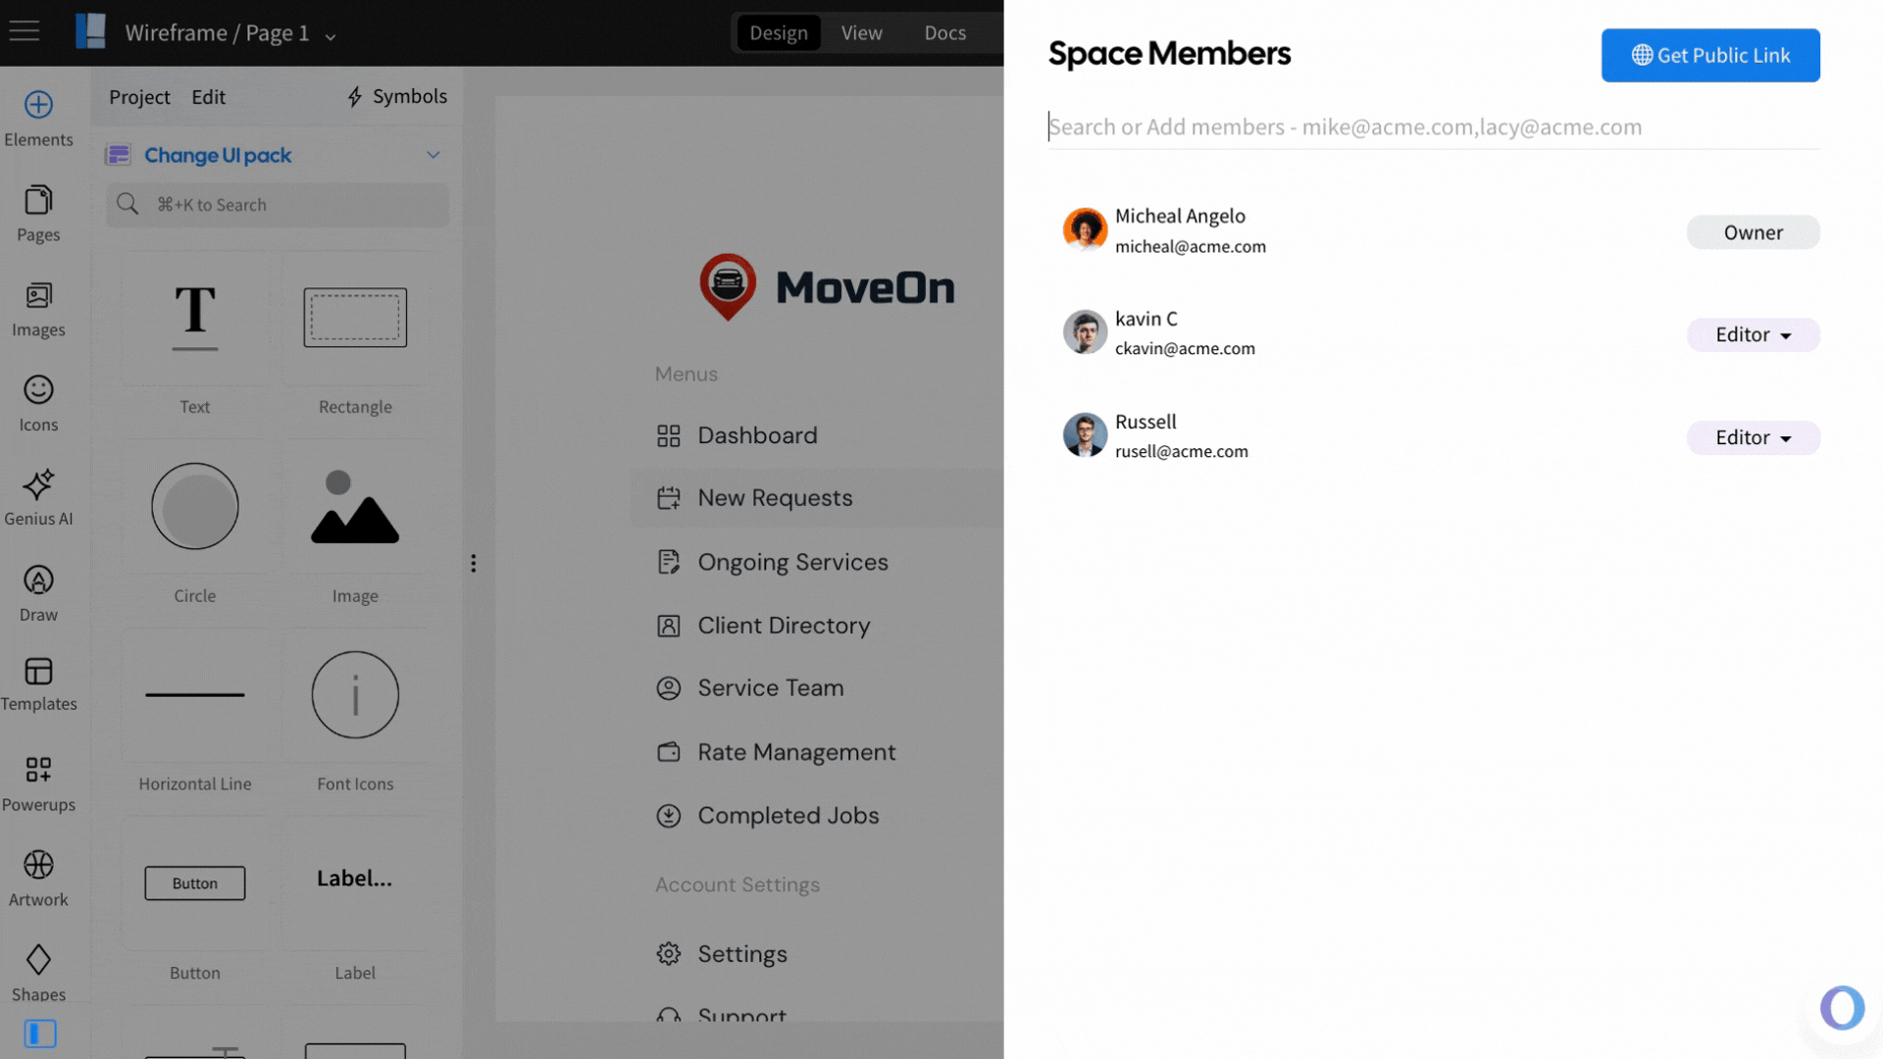Image resolution: width=1883 pixels, height=1059 pixels.
Task: Activate the Draw tool
Action: (x=37, y=591)
